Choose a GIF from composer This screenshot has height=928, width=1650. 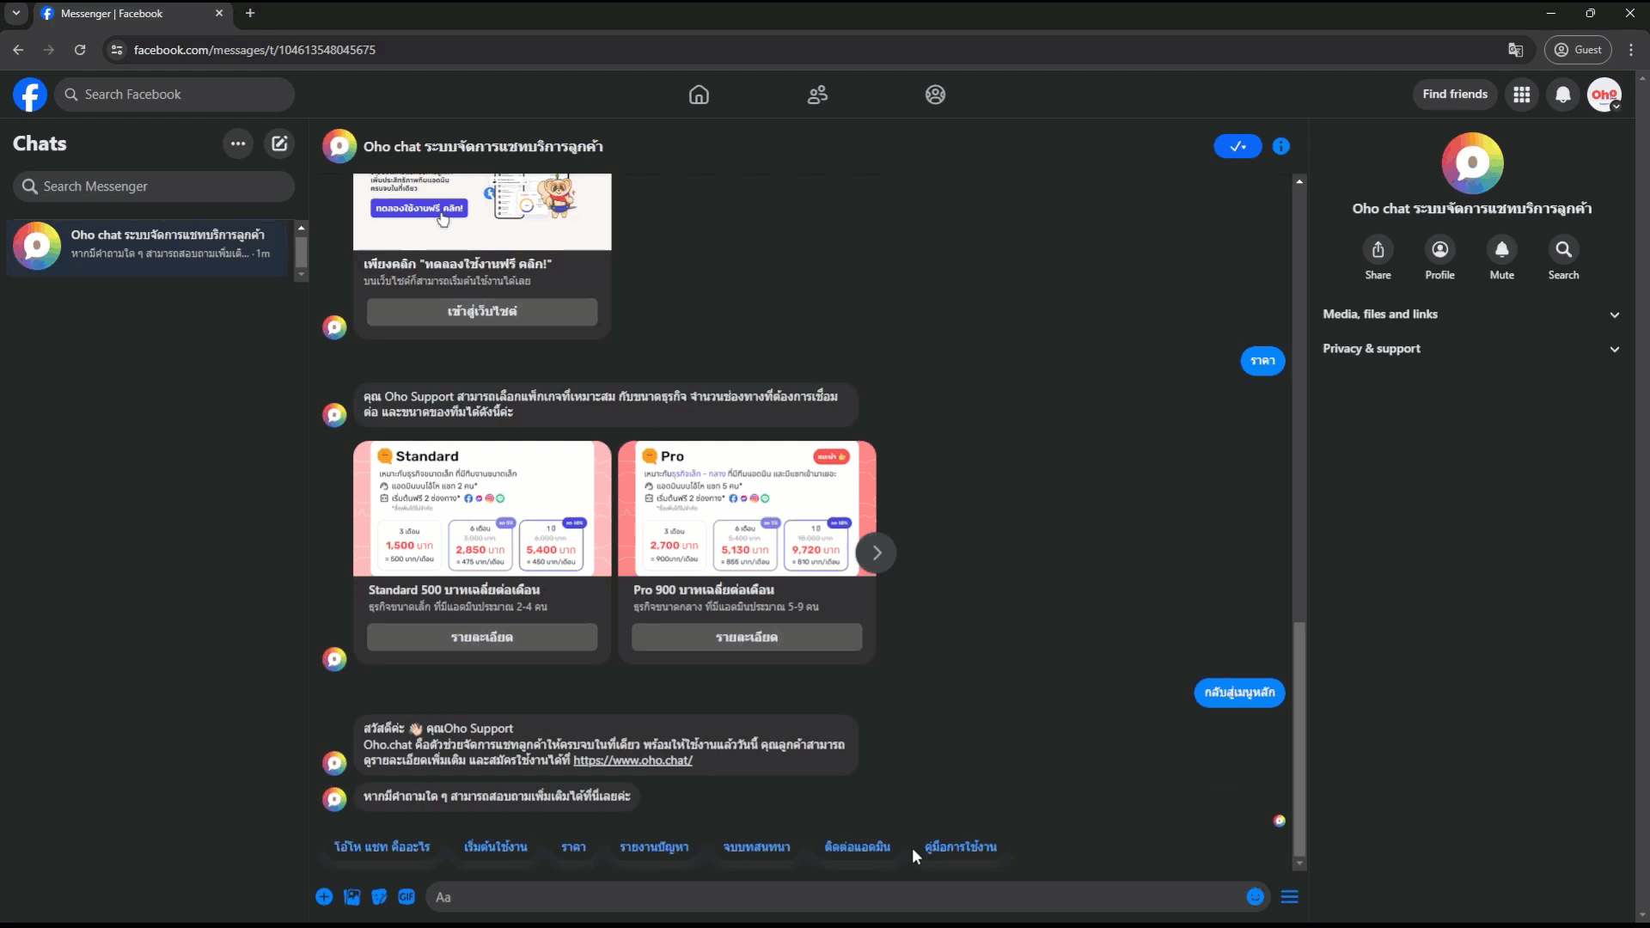coord(406,897)
